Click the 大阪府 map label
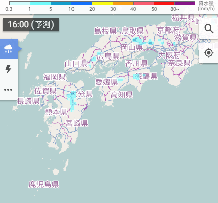The image size is (218, 203). coord(169,55)
